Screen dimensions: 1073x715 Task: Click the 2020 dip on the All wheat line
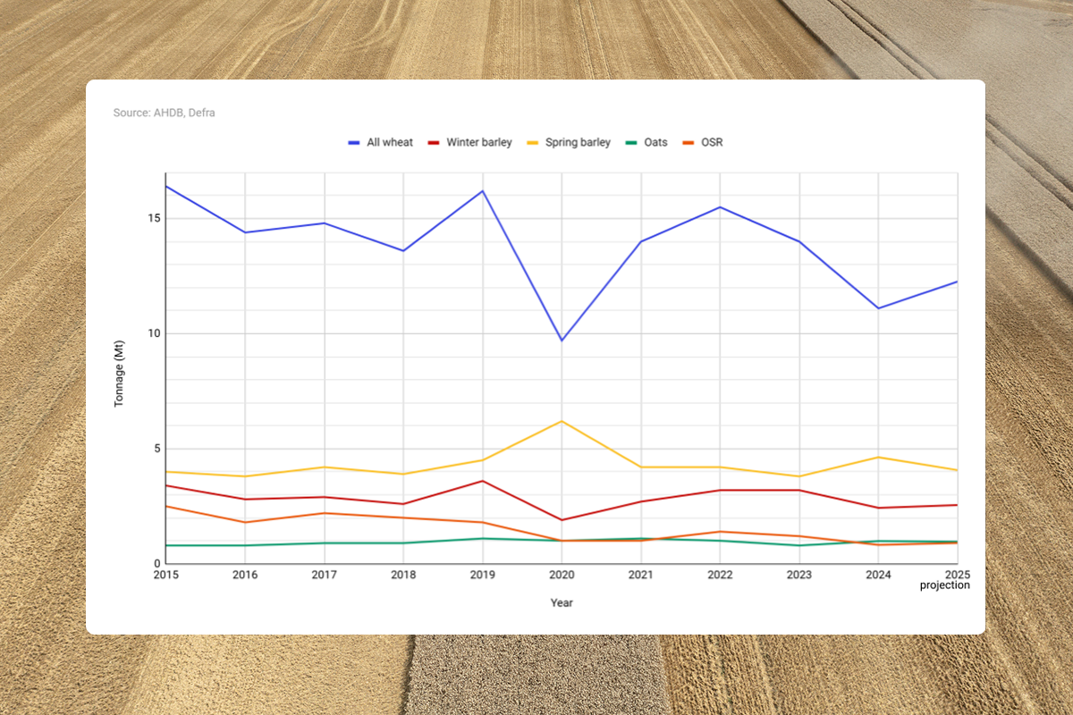click(x=562, y=340)
